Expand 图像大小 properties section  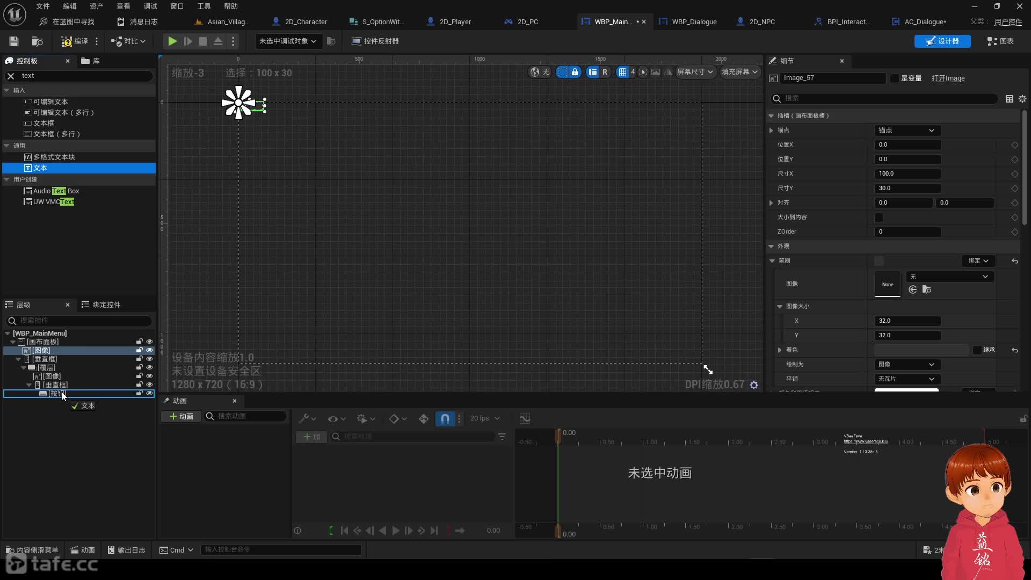779,306
